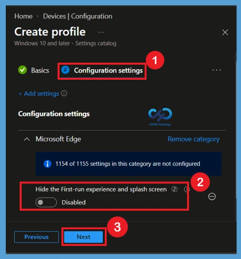Click the info icon in the 1154 of 1155 banner
The image size is (241, 259).
click(x=47, y=164)
